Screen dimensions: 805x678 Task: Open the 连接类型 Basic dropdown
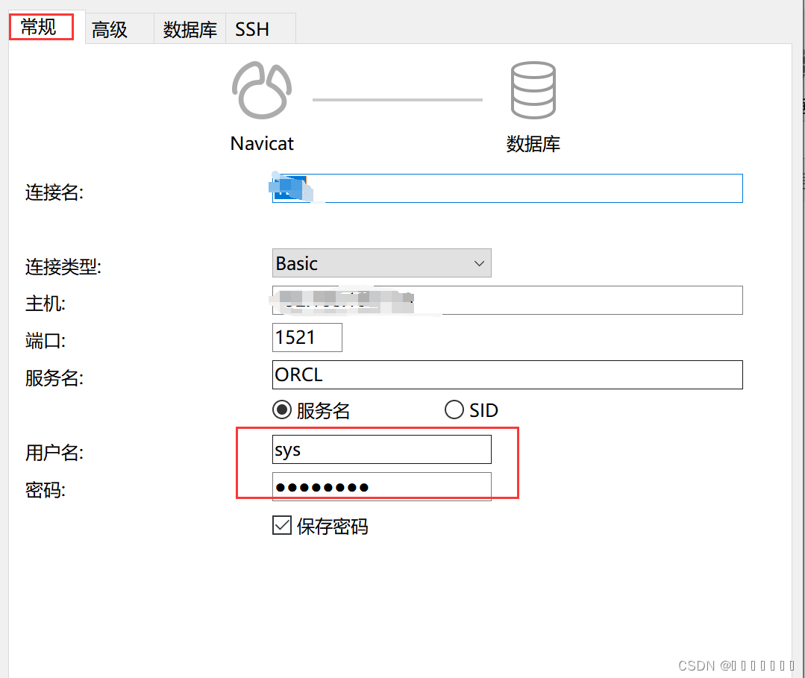click(381, 263)
